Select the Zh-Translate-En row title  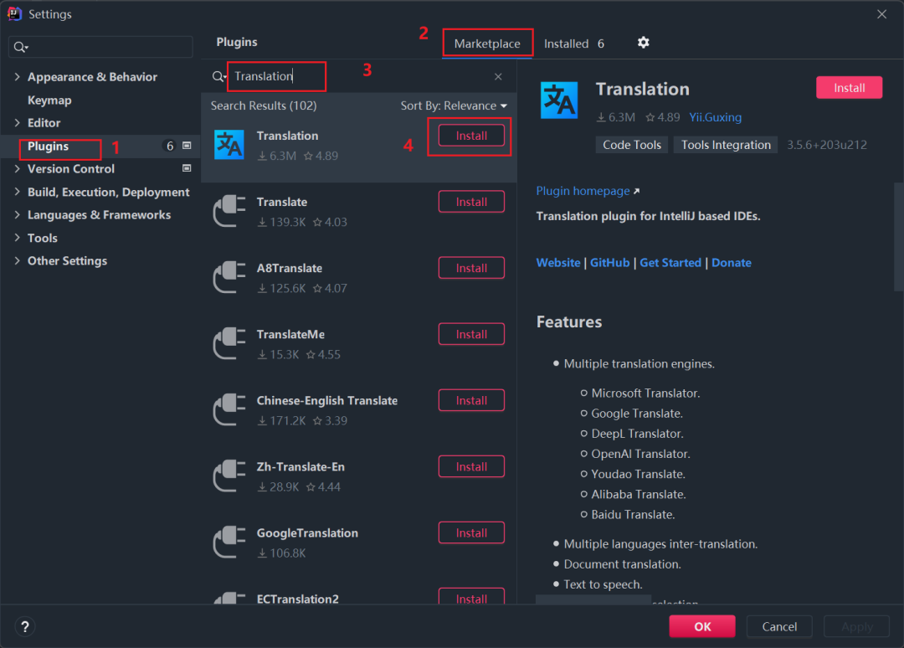300,467
